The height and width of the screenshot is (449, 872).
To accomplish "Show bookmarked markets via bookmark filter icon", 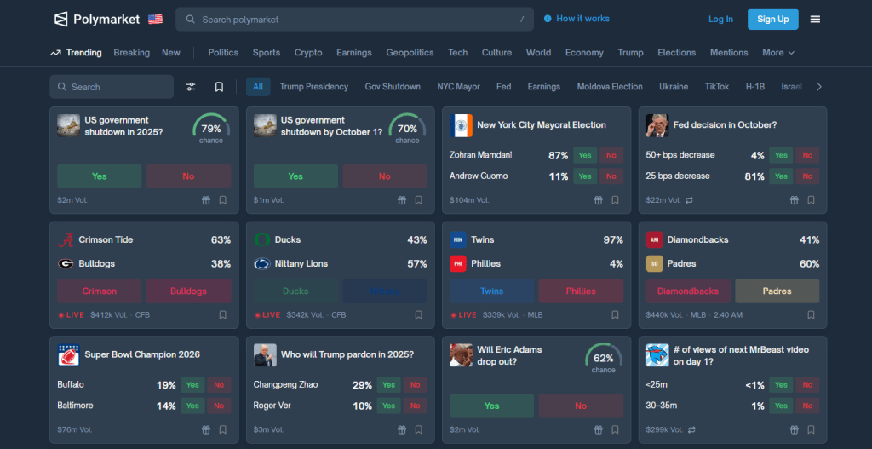I will [x=219, y=87].
